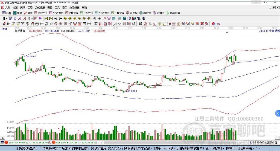Open the T数字表 time number table

coord(118,13)
